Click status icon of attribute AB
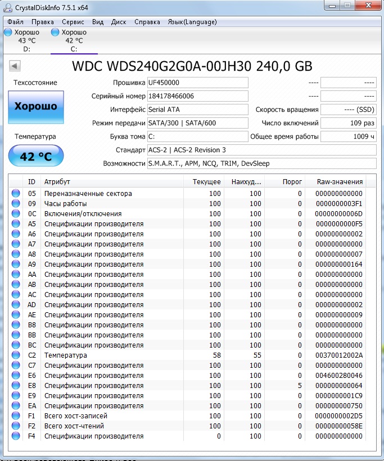384x461 pixels. (16, 284)
